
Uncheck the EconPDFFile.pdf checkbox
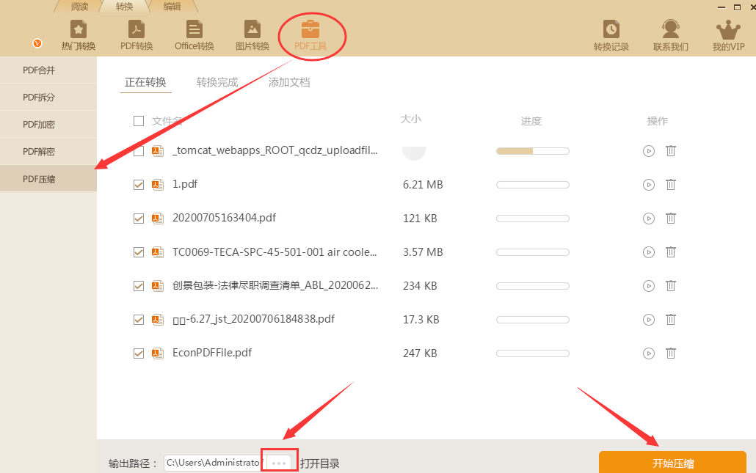(x=139, y=353)
